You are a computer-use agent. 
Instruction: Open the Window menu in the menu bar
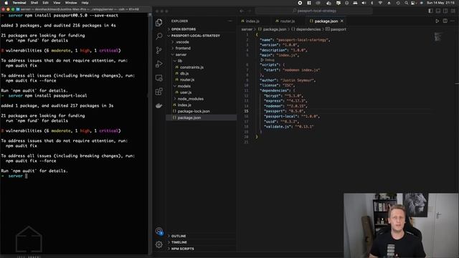pos(71,3)
